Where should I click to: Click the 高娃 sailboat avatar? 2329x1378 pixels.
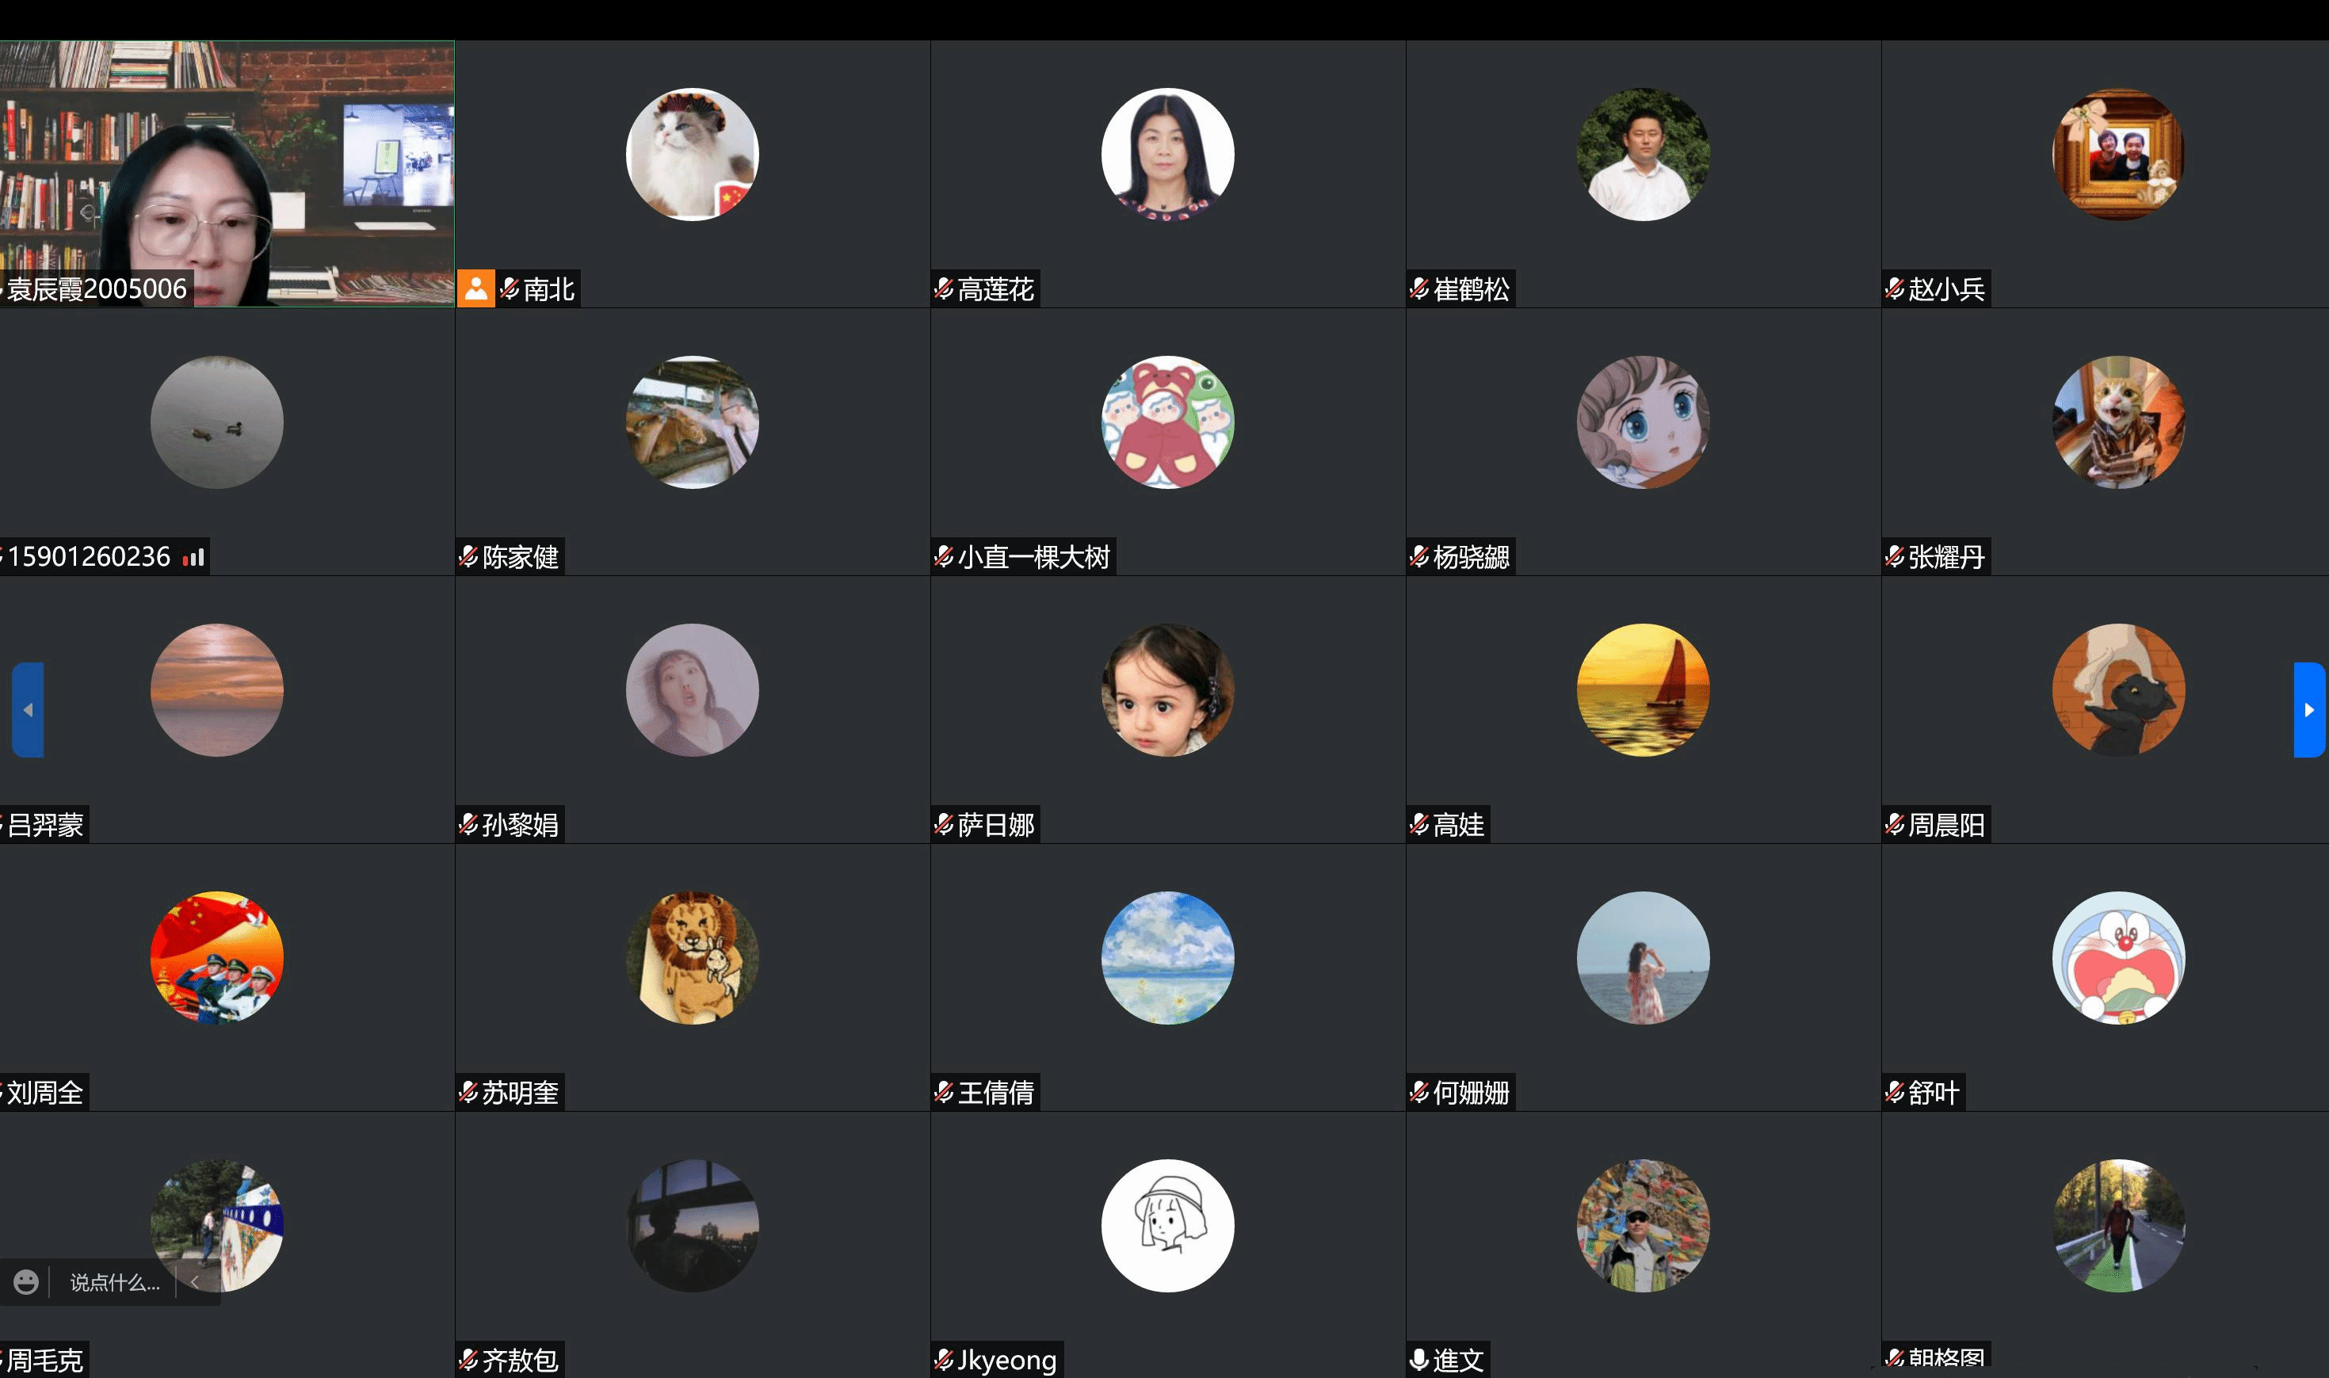pos(1643,690)
